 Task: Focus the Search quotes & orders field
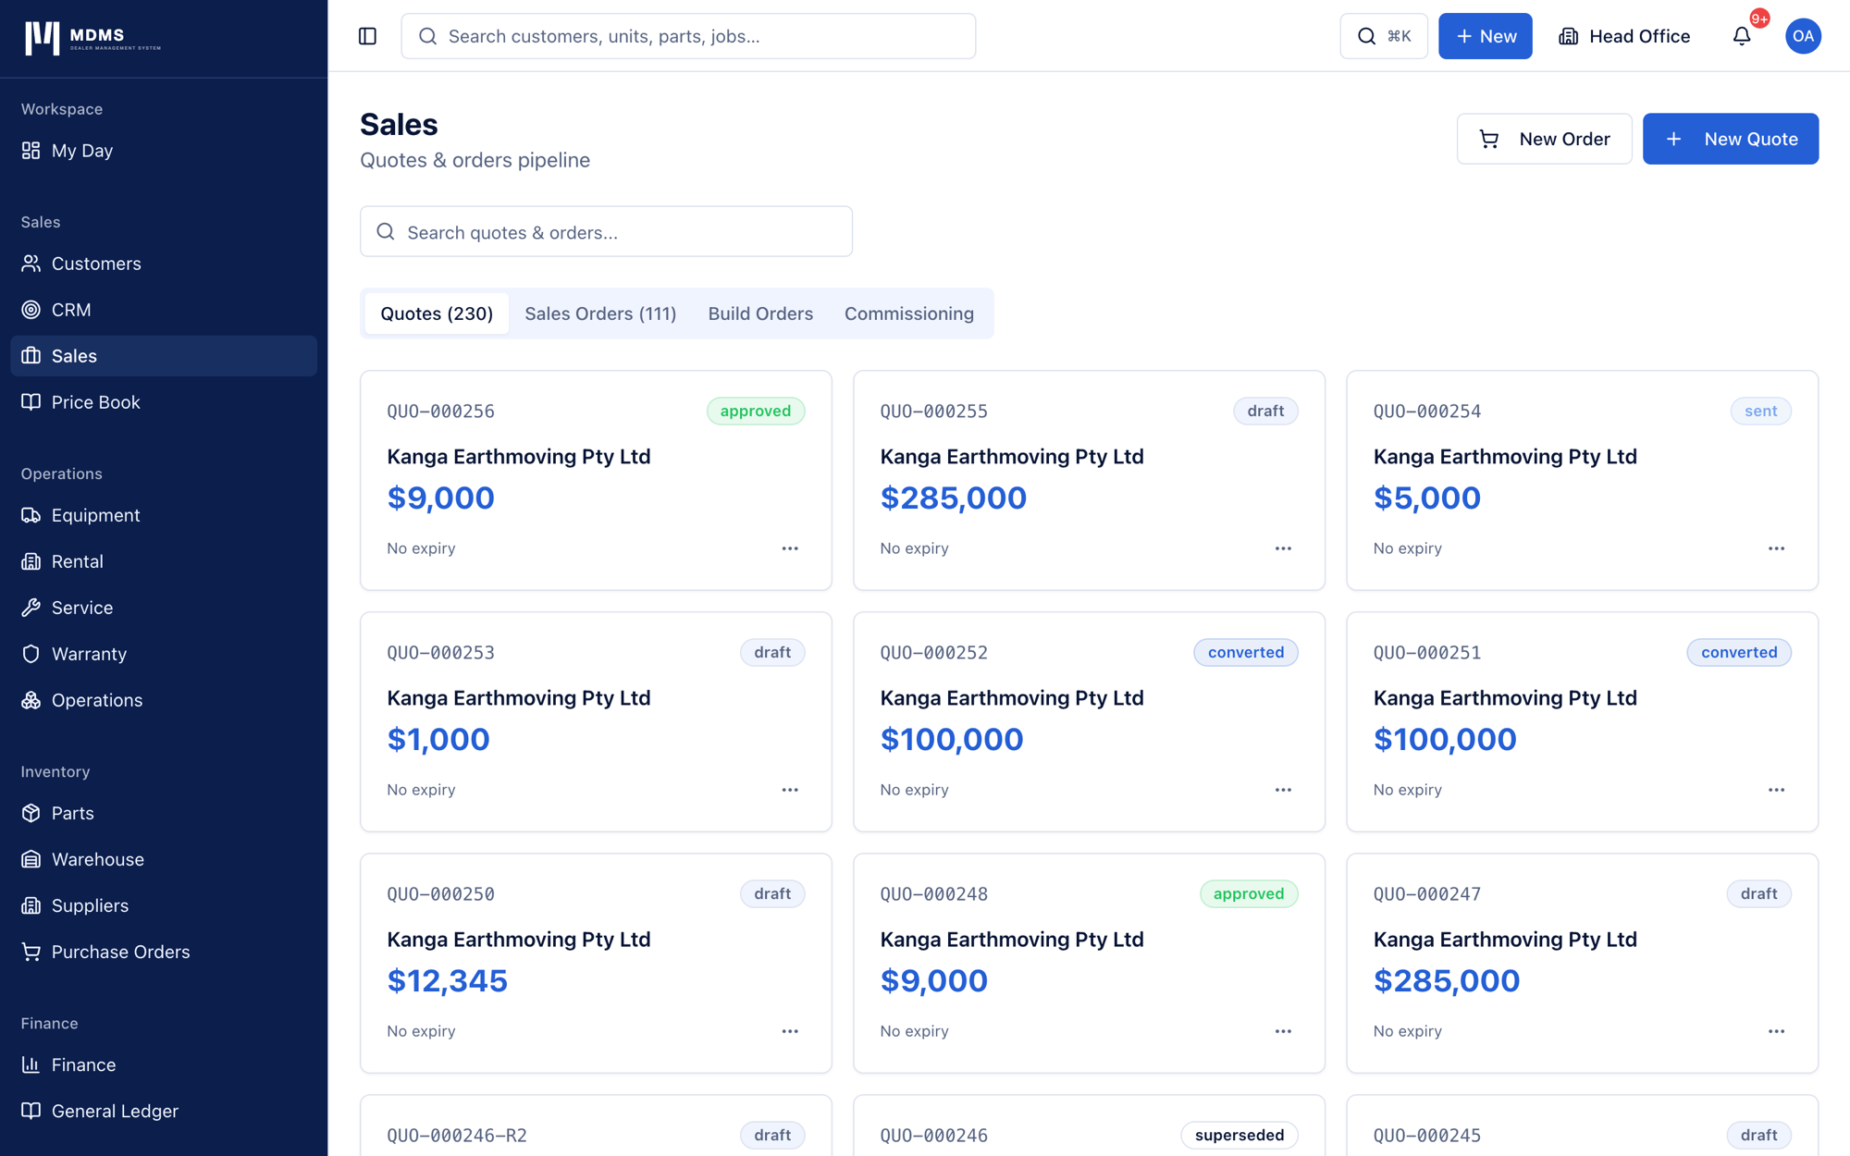coord(606,231)
